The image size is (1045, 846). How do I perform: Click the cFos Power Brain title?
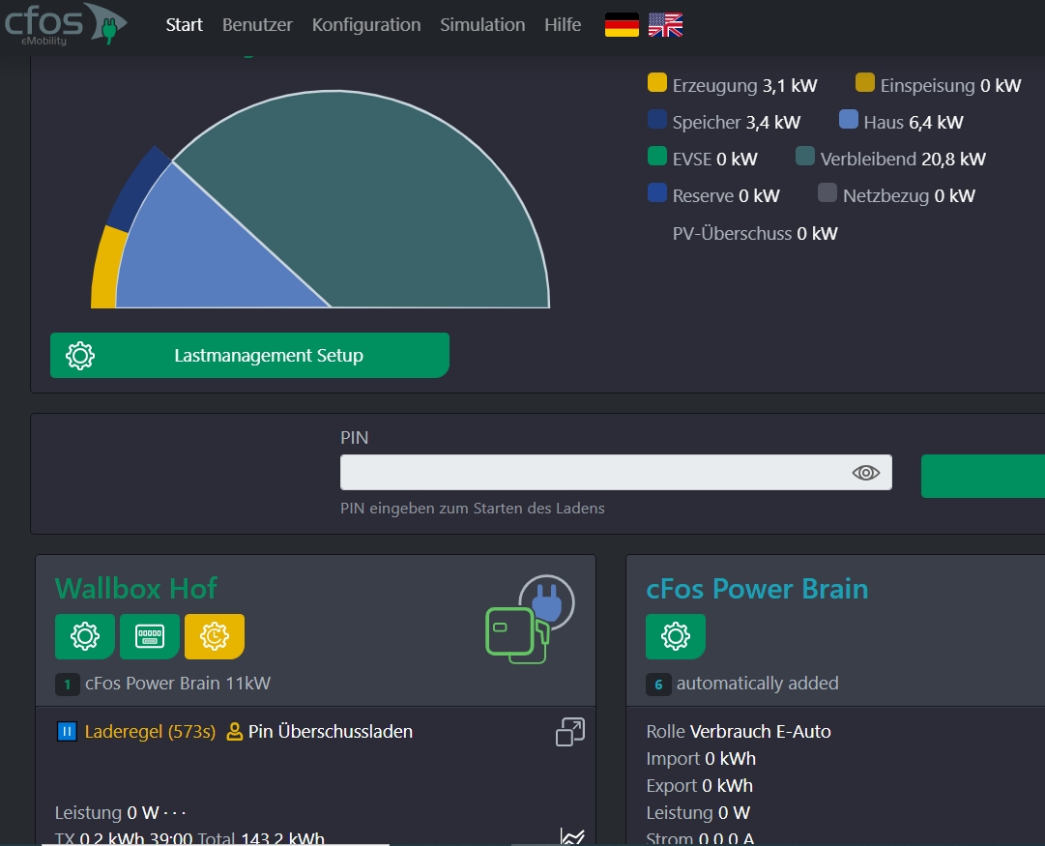tap(757, 589)
